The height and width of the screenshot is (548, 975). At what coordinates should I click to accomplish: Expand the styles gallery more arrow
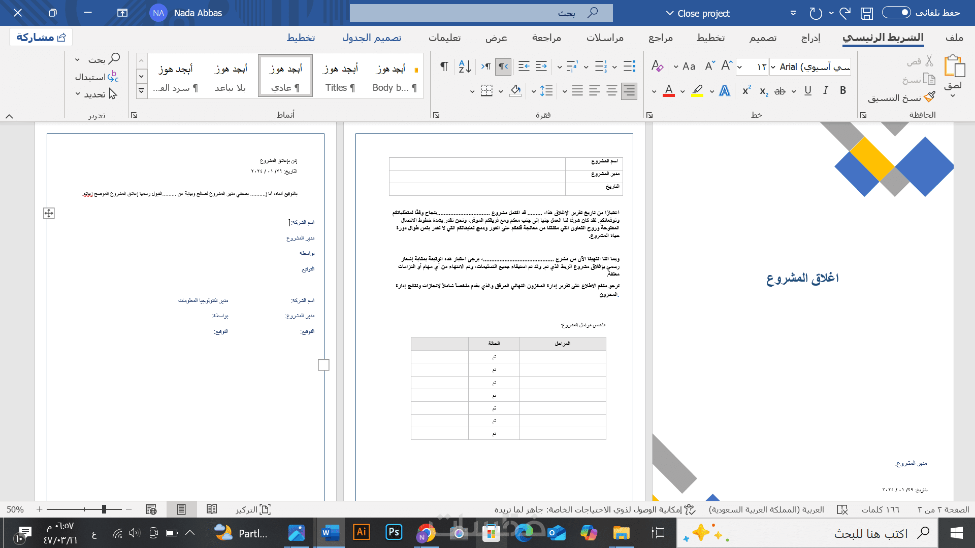point(141,91)
